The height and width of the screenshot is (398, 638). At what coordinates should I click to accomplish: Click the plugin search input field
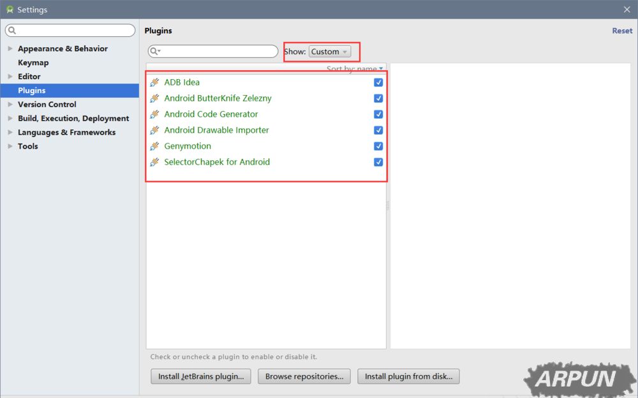213,51
